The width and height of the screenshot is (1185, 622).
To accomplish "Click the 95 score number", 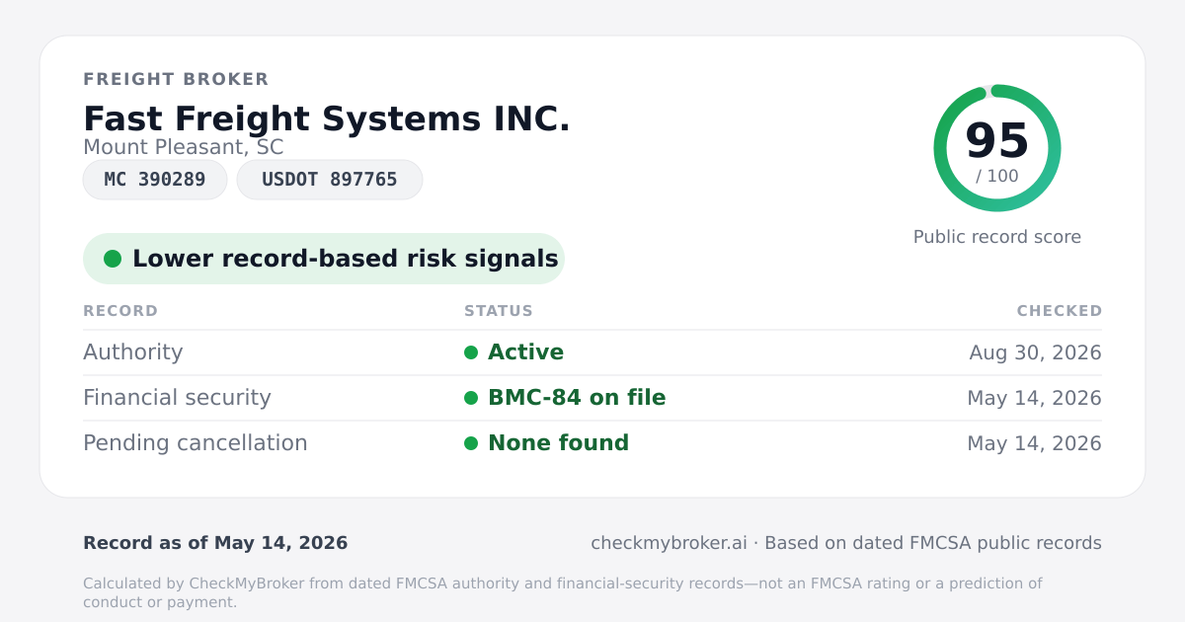I will [997, 140].
